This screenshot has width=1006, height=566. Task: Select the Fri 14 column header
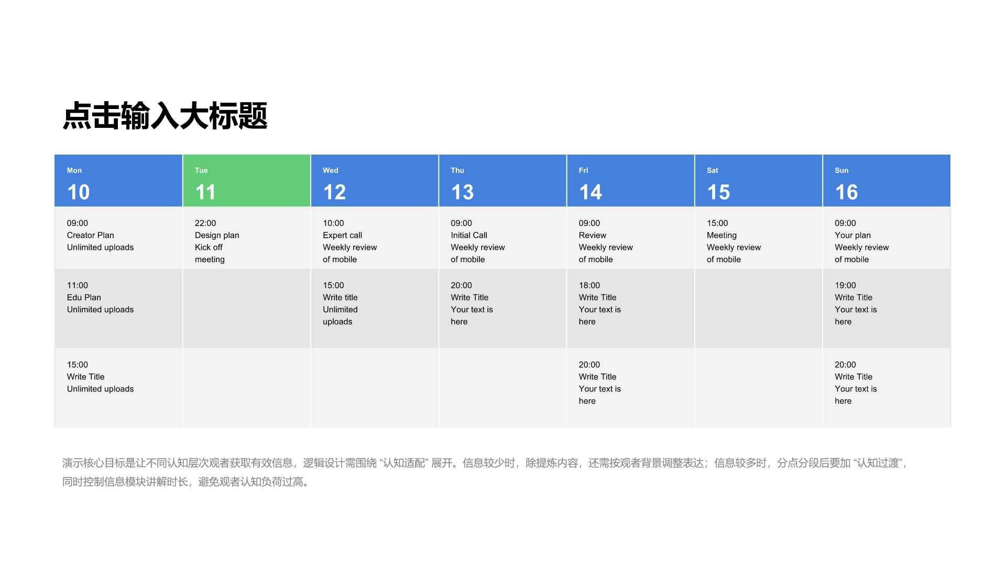tap(630, 180)
